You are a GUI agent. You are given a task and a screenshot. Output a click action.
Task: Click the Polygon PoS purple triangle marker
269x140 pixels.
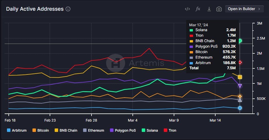(x=240, y=86)
